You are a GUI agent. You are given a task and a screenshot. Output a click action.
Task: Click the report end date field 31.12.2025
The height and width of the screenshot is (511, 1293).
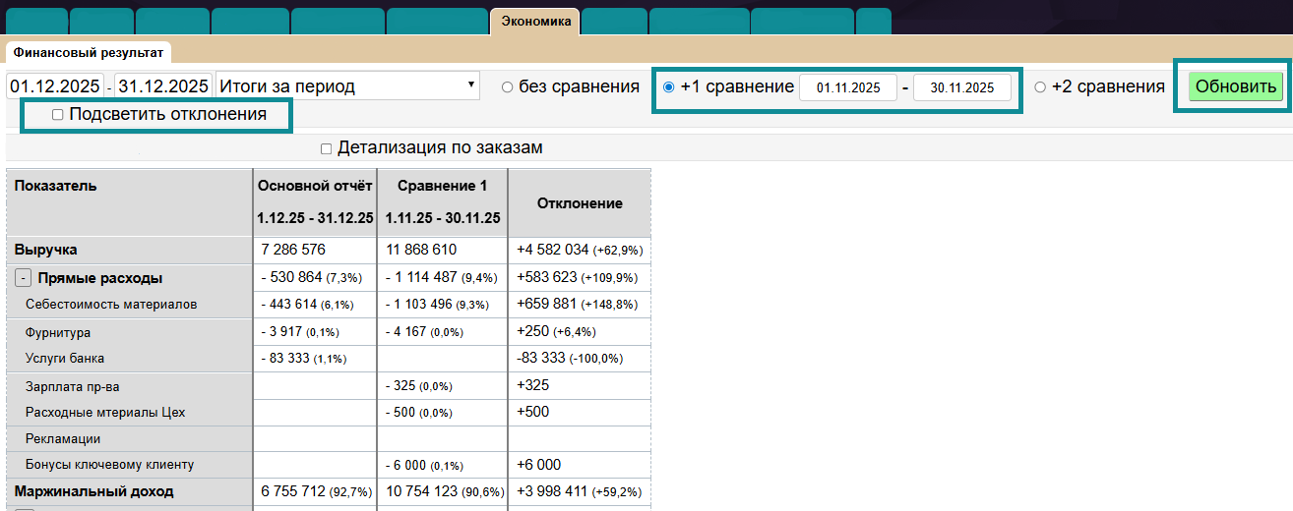point(162,85)
